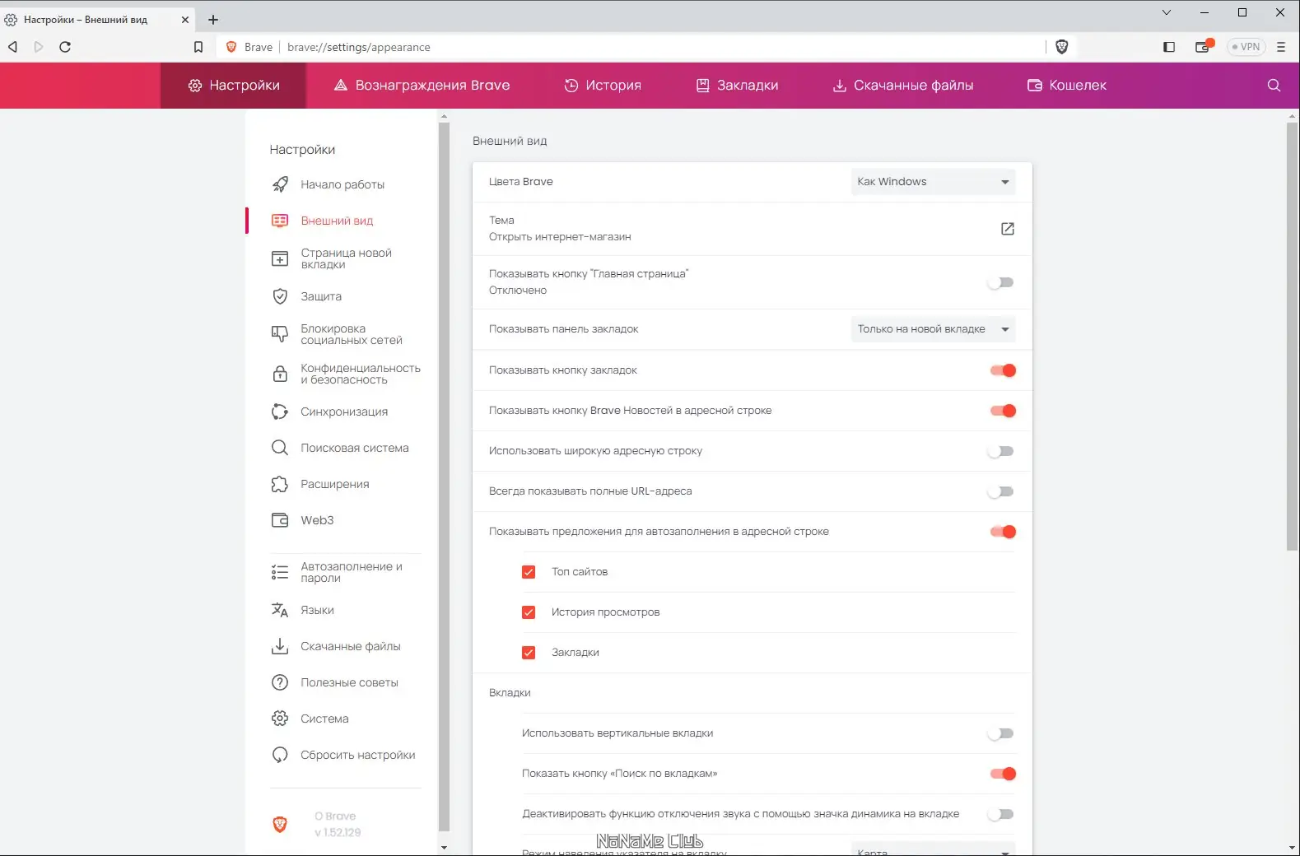Screen dimensions: 1300x856
Task: Click the settings search magnifier icon
Action: 1273,86
